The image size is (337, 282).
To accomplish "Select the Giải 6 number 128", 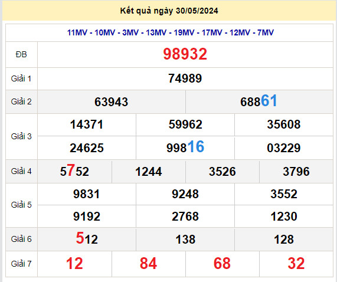I will coord(283,240).
